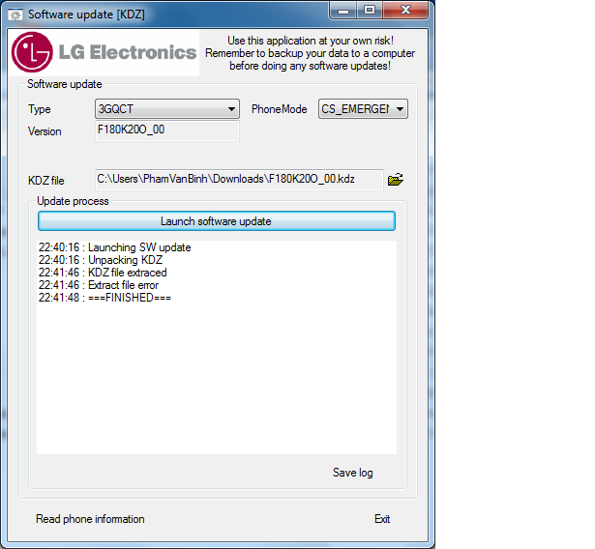595x549 pixels.
Task: Launch software update
Action: [x=217, y=221]
